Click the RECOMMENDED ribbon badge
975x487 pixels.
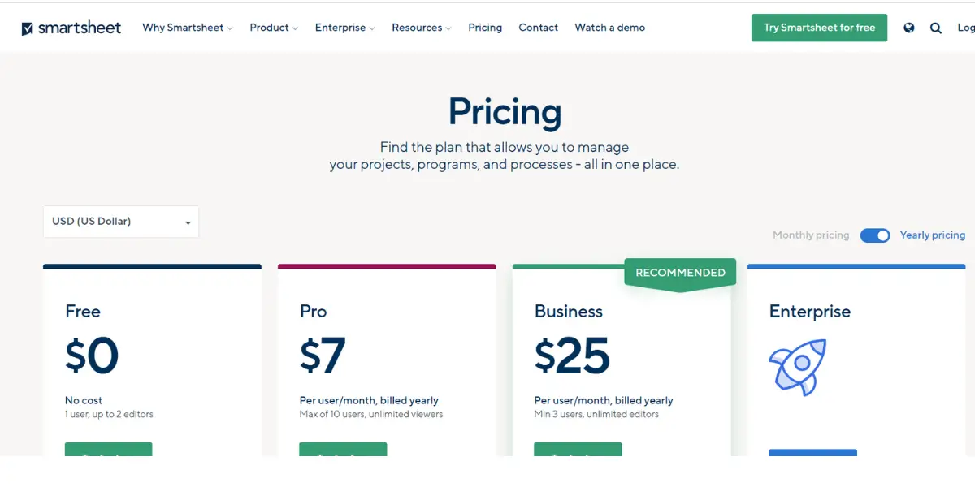(680, 274)
